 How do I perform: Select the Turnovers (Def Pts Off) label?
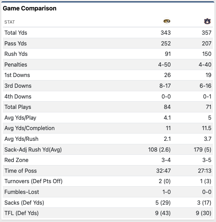click(33, 181)
